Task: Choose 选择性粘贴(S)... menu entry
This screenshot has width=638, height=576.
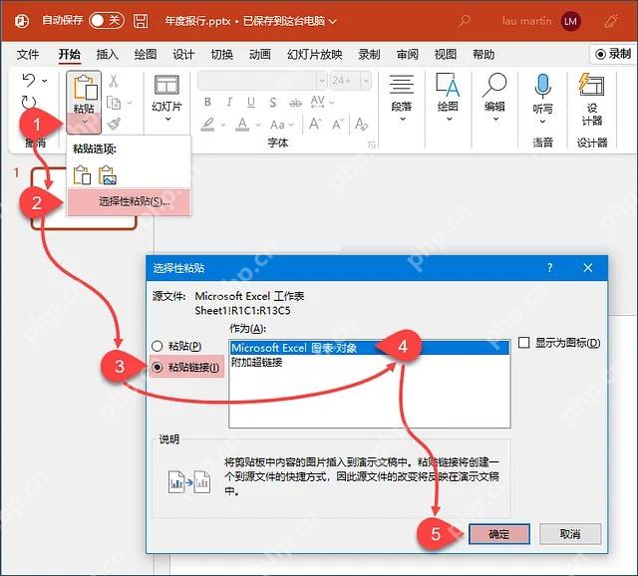Action: tap(129, 201)
